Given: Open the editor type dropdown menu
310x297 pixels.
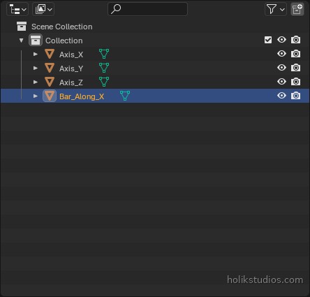Looking at the screenshot, I should click(17, 9).
